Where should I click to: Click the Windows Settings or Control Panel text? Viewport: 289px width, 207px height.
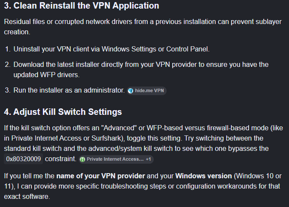pyautogui.click(x=155, y=49)
